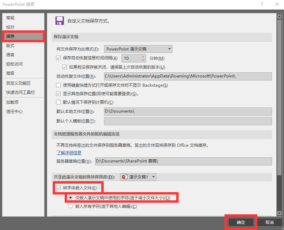284x230 pixels.
Task: Click the scrollbar up arrow
Action: coord(279,17)
